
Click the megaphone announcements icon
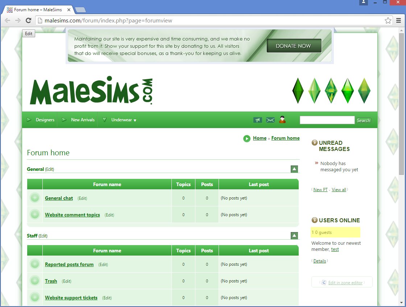[x=258, y=120]
